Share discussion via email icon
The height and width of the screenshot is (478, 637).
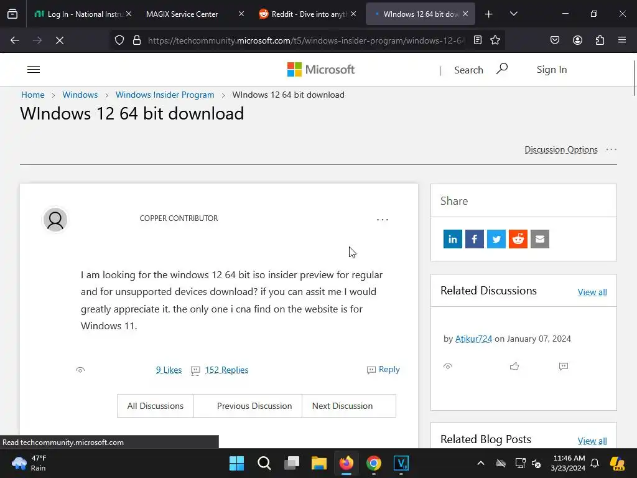[540, 239]
